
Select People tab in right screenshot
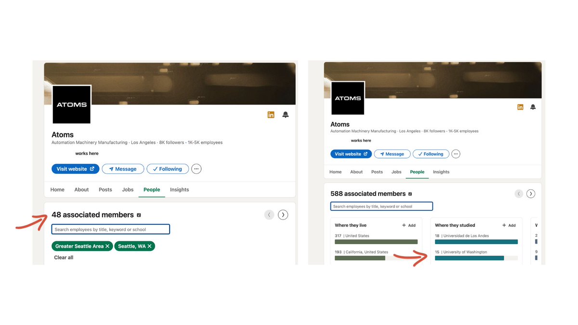(x=417, y=172)
